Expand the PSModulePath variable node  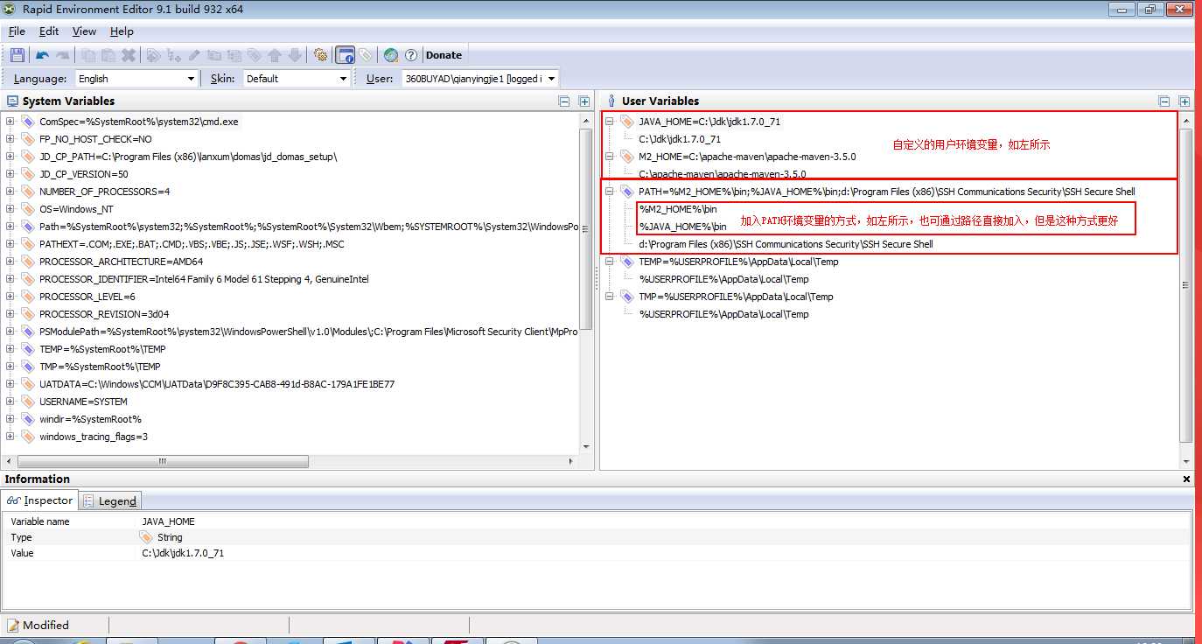pyautogui.click(x=10, y=332)
